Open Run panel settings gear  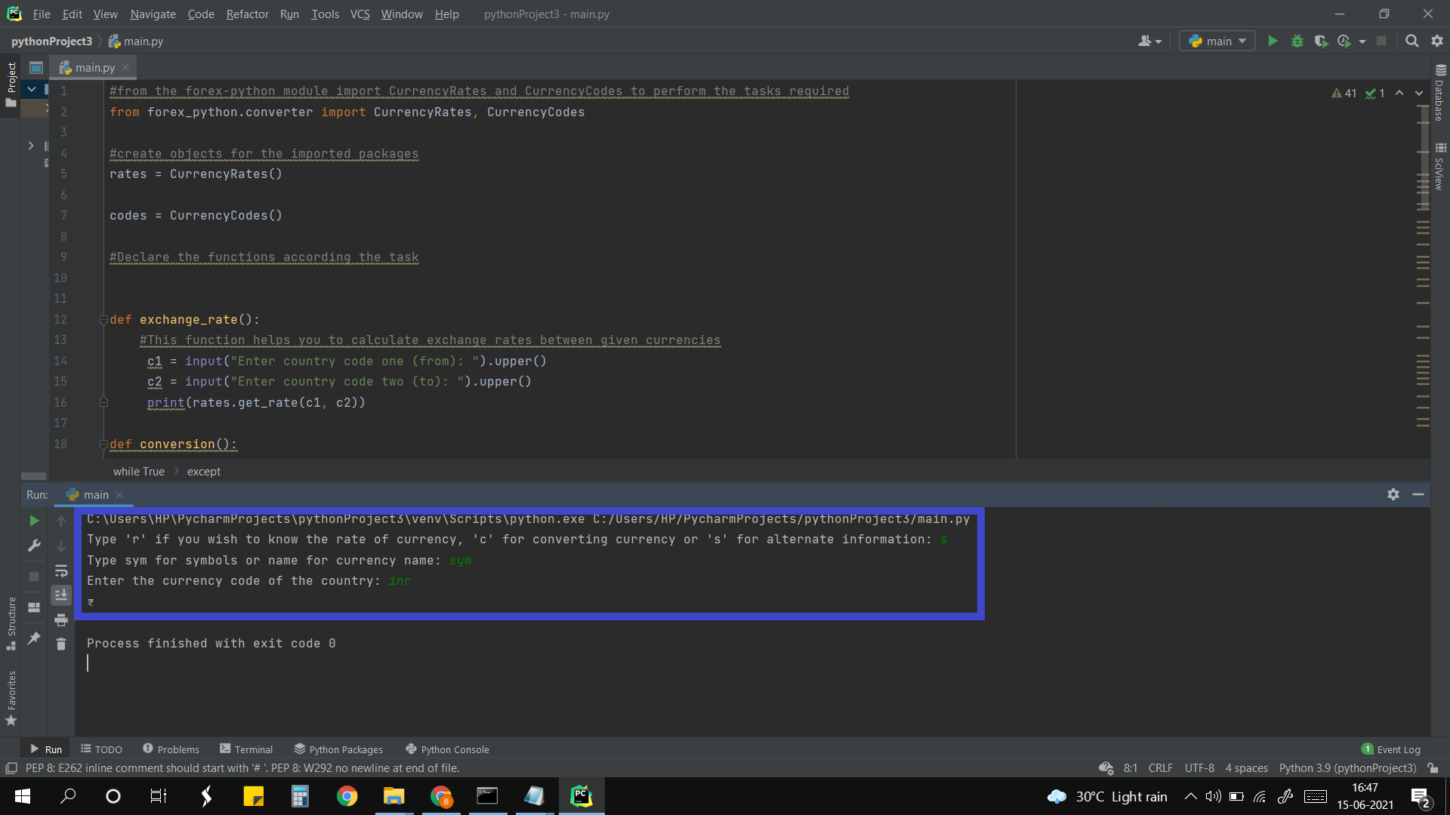[x=1393, y=494]
